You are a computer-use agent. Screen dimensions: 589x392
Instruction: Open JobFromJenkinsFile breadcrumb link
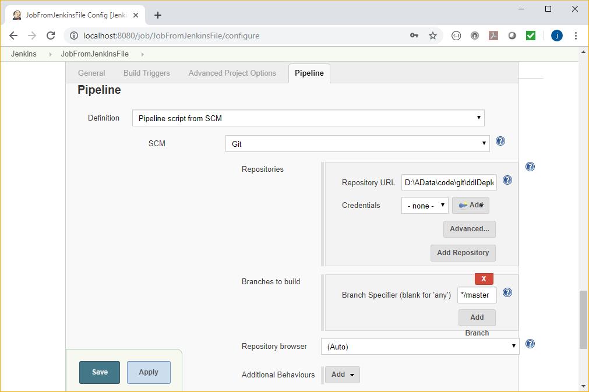coord(94,54)
